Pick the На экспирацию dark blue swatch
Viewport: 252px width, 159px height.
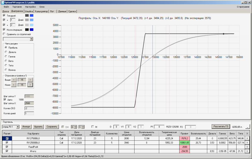(32, 30)
